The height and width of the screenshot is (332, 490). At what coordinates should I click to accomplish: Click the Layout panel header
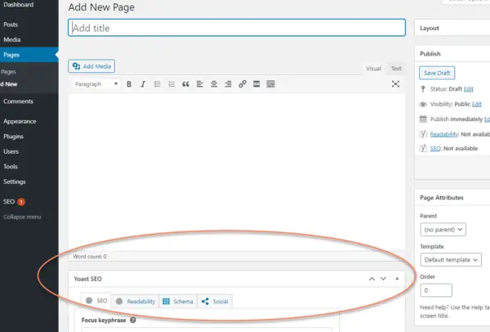point(452,28)
